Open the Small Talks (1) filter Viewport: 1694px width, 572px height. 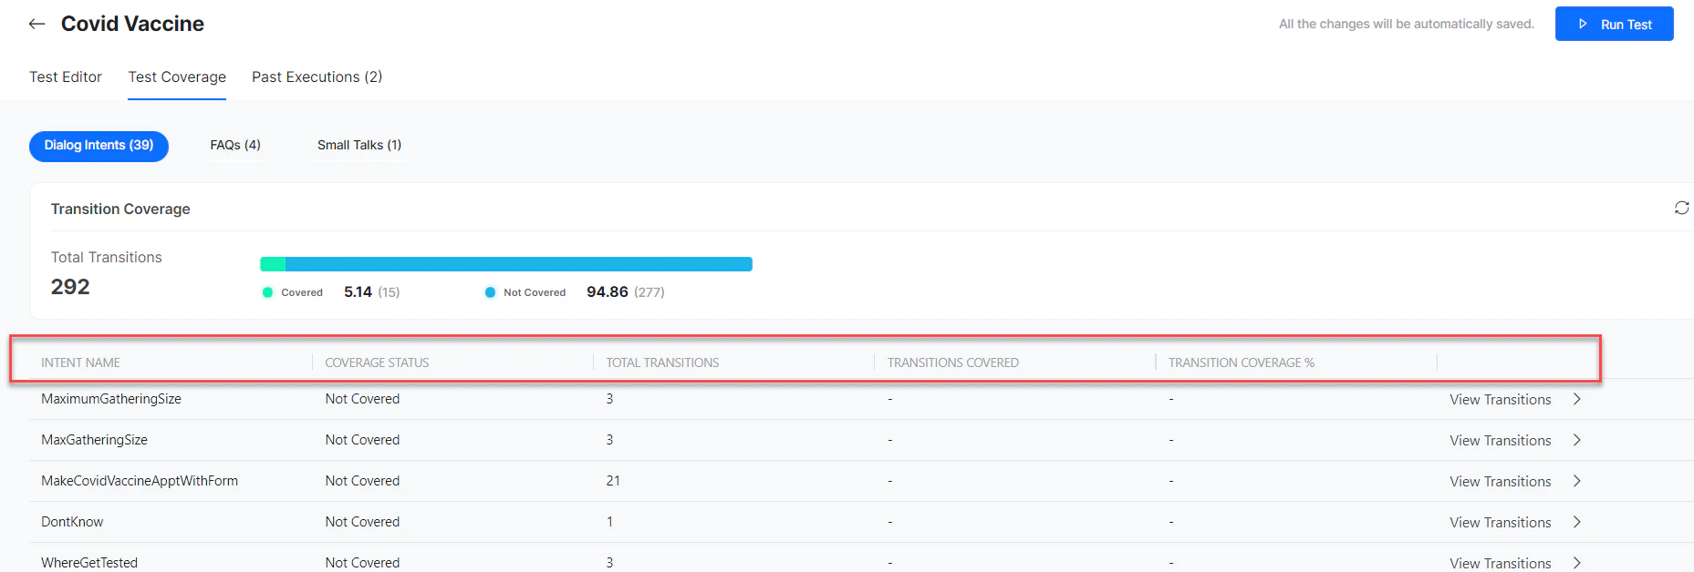(x=359, y=146)
